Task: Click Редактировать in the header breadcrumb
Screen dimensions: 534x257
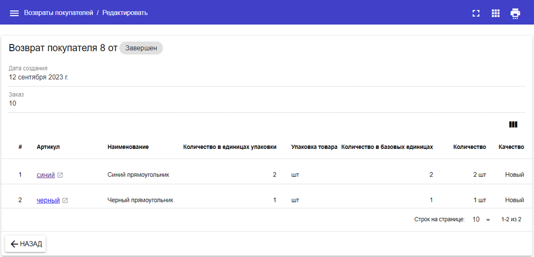Action: pyautogui.click(x=125, y=13)
